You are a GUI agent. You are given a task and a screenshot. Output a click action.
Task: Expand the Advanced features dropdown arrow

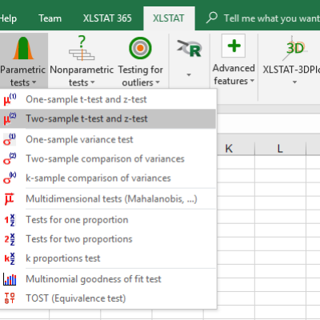point(252,81)
